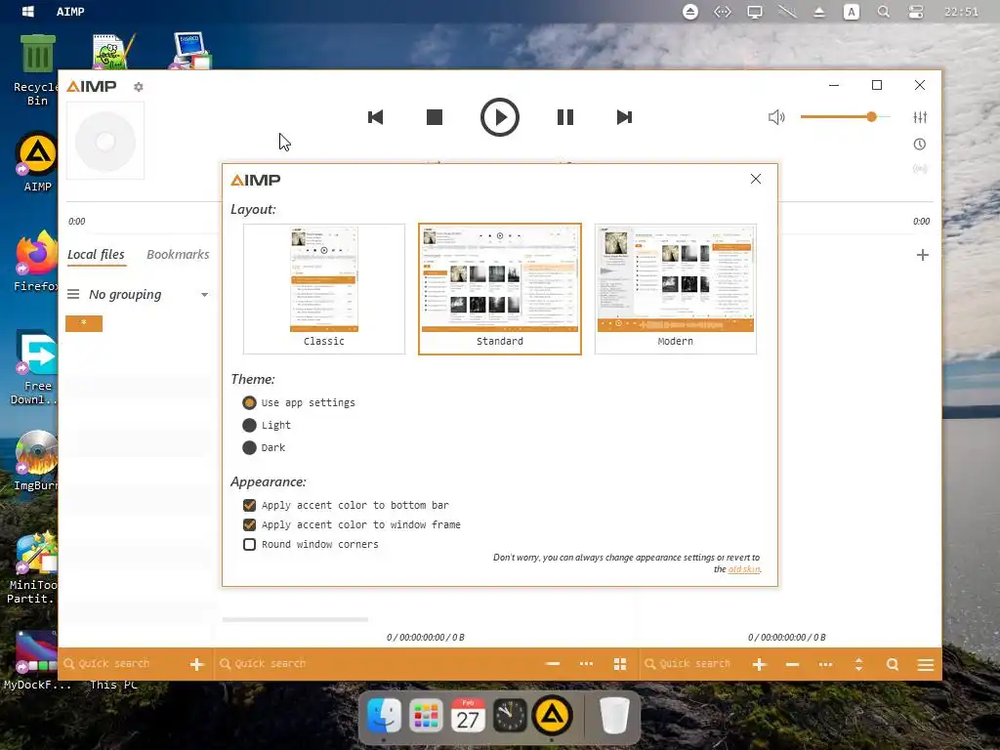Mute audio with the speaker icon
The image size is (1000, 750).
[x=776, y=117]
